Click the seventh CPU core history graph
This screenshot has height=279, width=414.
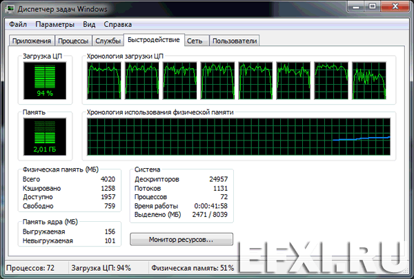331,81
